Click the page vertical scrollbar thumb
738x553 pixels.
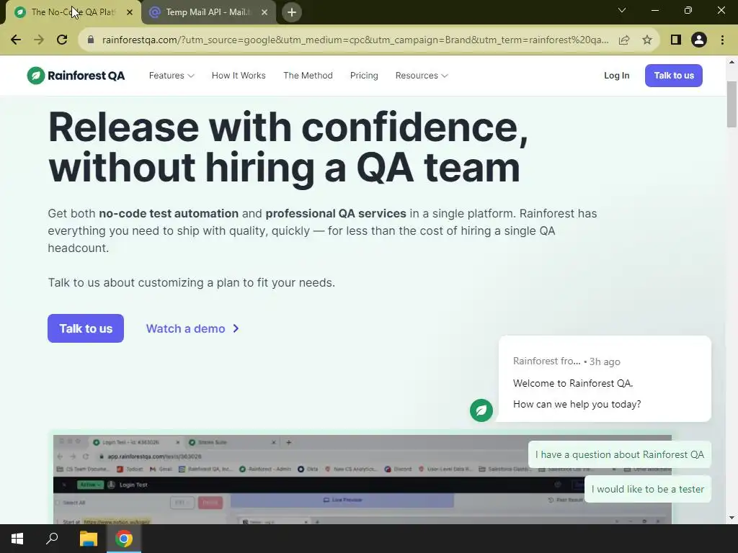[732, 104]
